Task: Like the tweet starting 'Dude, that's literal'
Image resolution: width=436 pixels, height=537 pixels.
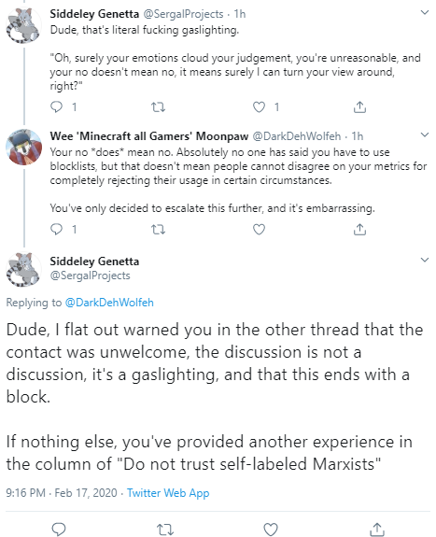Action: click(x=259, y=107)
